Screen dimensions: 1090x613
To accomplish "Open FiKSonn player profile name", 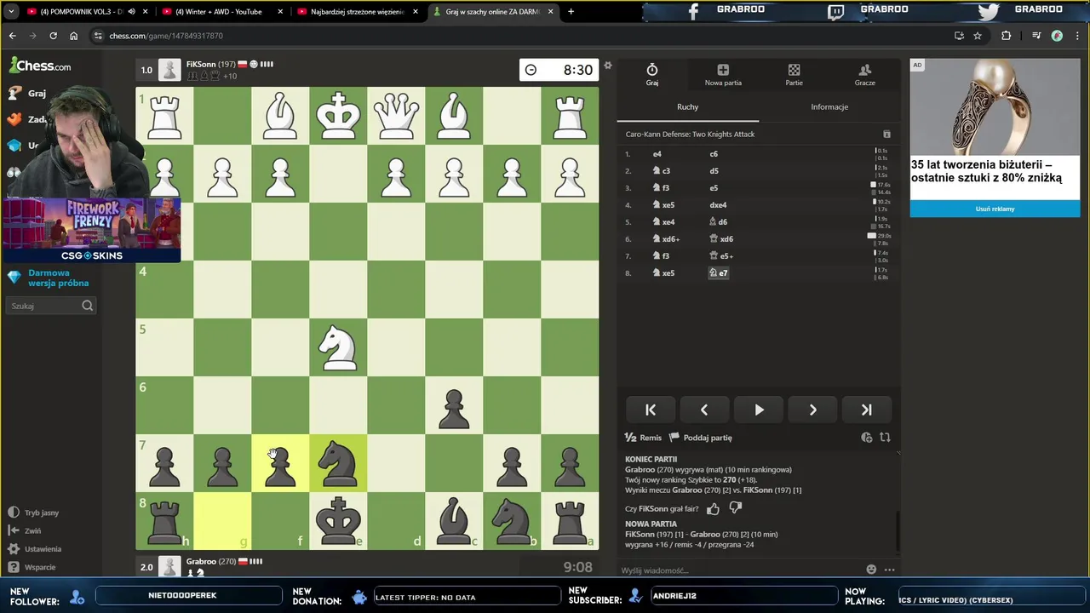I will point(200,64).
